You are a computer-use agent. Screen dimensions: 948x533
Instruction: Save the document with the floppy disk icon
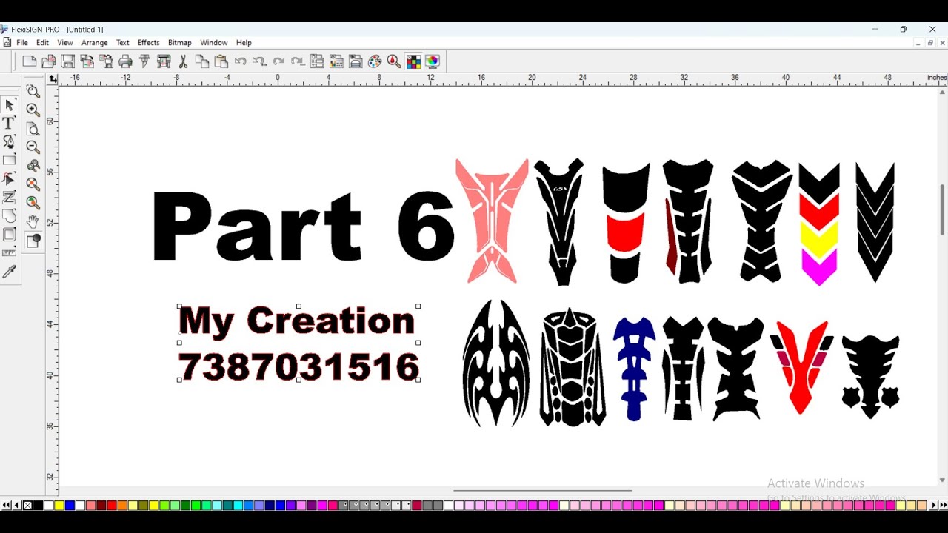click(68, 61)
